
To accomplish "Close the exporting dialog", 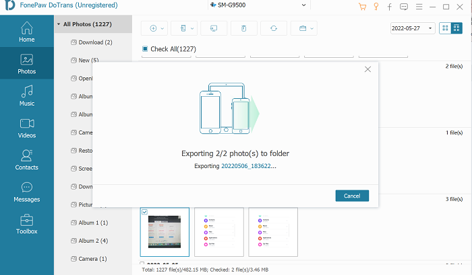I will click(367, 69).
